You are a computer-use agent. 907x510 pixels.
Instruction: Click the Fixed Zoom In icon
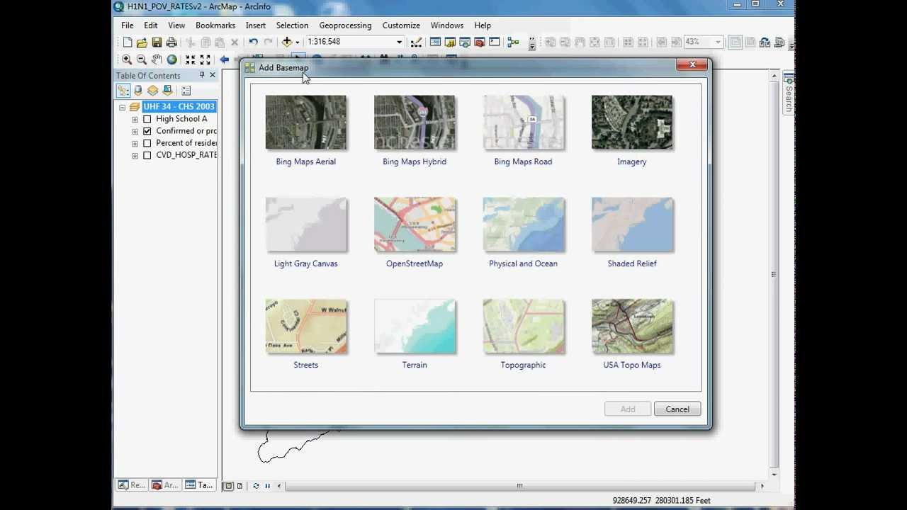click(x=191, y=59)
